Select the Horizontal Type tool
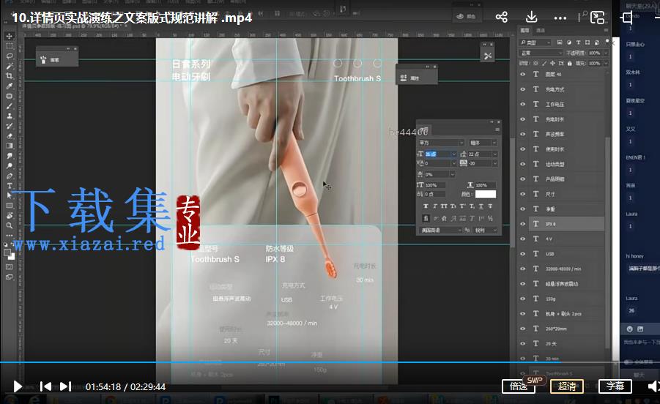Image resolution: width=660 pixels, height=404 pixels. (10, 186)
